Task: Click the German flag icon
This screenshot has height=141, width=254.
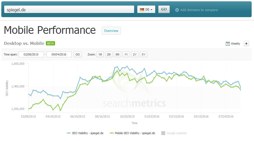Action: pos(142,10)
